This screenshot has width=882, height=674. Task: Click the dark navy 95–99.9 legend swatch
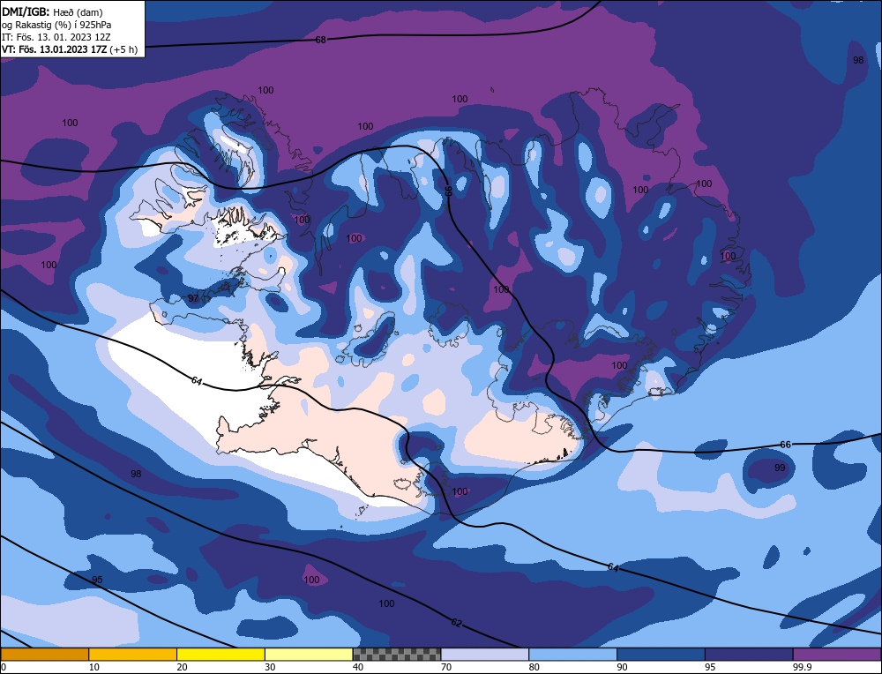pos(749,655)
